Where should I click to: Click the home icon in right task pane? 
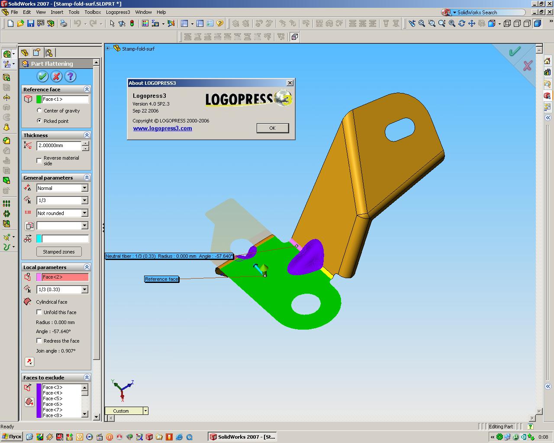pyautogui.click(x=548, y=61)
